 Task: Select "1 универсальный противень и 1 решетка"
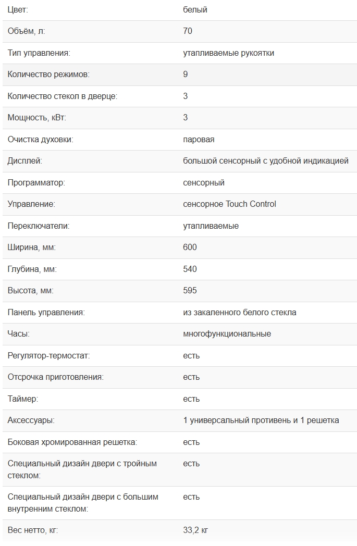coord(261,420)
